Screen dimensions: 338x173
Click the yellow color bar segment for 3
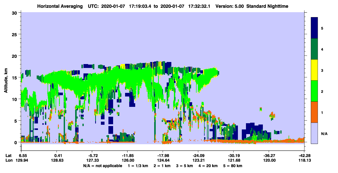[x=314, y=70]
